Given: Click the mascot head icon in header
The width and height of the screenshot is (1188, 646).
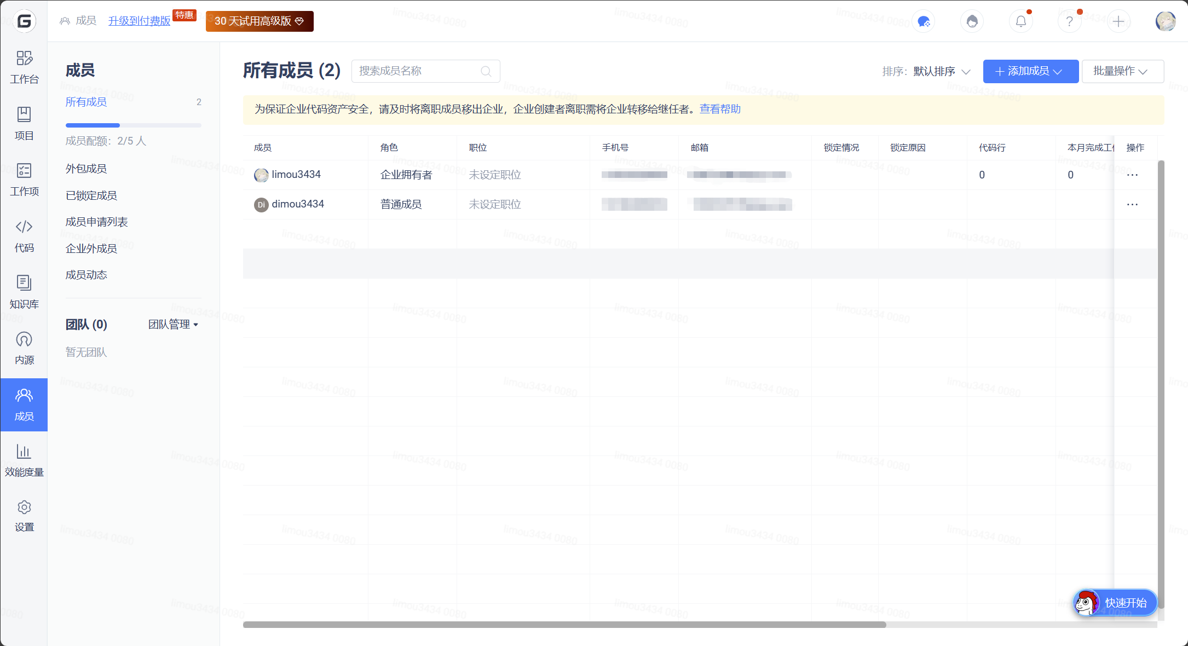Looking at the screenshot, I should click(972, 21).
